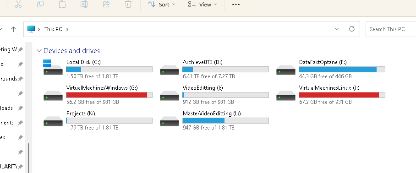Viewport: 416px width, 173px height.
Task: Click the F: drive usage bar
Action: [342, 70]
